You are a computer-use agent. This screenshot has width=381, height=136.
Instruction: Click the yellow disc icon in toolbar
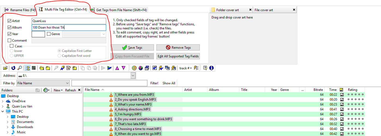click(134, 68)
